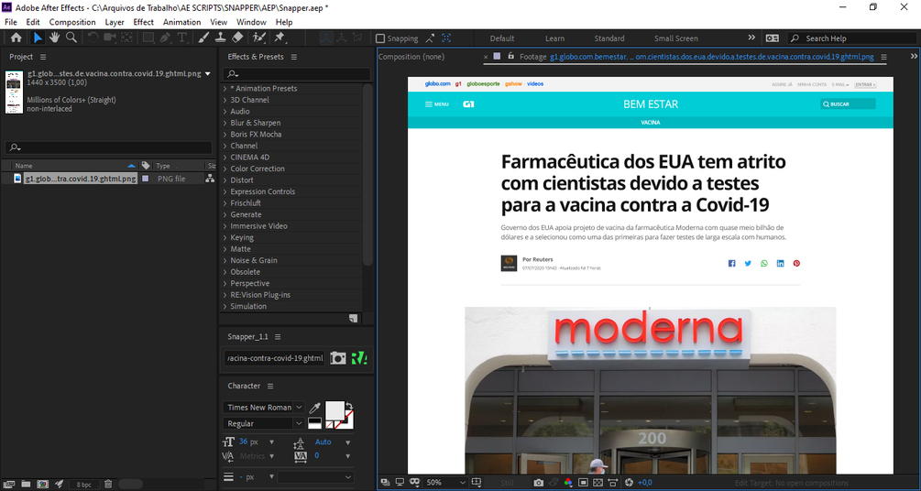The width and height of the screenshot is (921, 491).
Task: Switch to the Small Screen workspace
Action: tap(676, 38)
